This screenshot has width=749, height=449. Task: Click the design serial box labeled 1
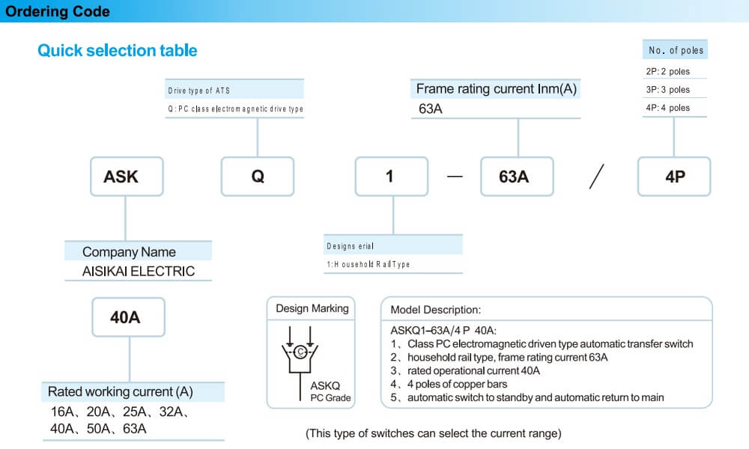tap(390, 177)
